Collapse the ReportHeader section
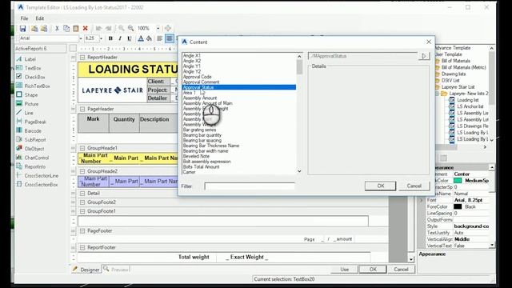Screen dimensions: 512x288 point(82,58)
